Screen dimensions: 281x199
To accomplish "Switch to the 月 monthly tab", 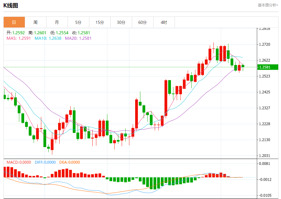I will (57, 22).
